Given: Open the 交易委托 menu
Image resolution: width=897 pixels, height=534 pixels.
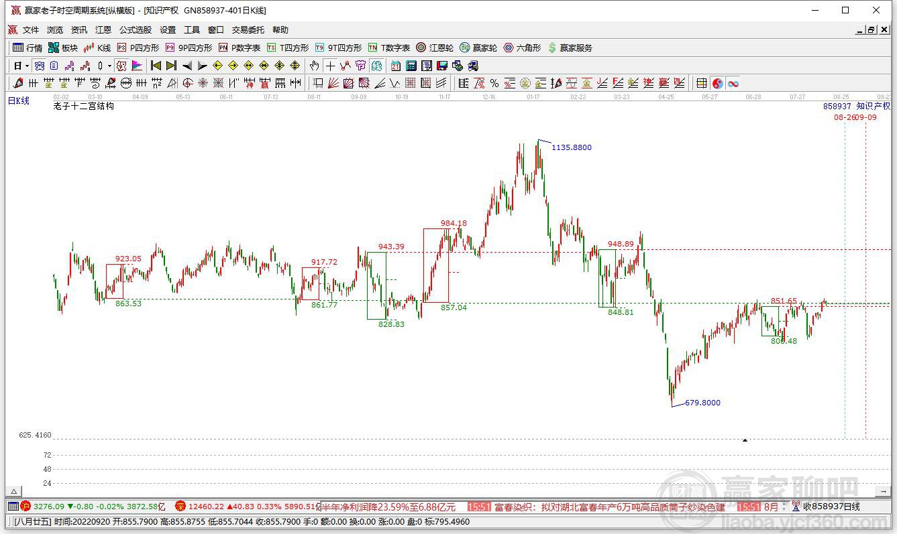Looking at the screenshot, I should [x=248, y=30].
